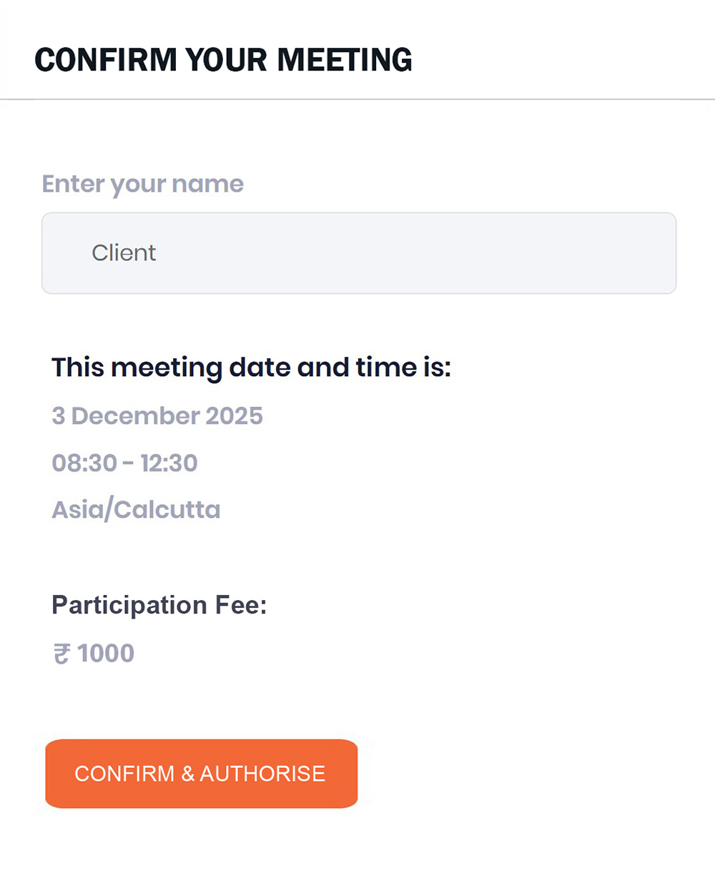Click the word AUTHORISE on the orange button

262,774
